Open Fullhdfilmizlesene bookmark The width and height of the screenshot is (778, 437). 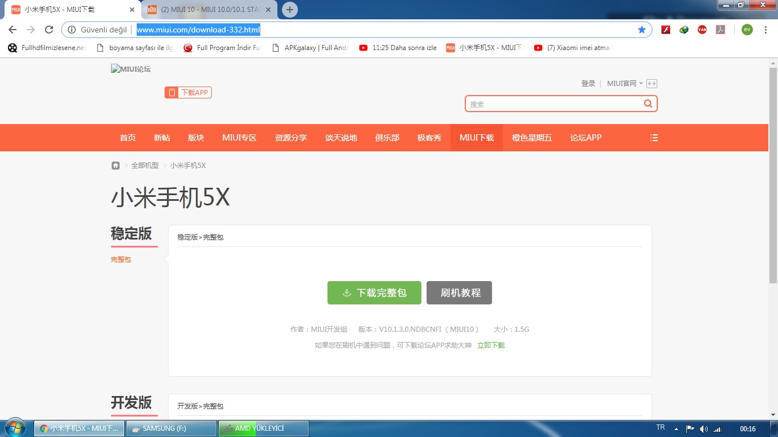point(47,48)
